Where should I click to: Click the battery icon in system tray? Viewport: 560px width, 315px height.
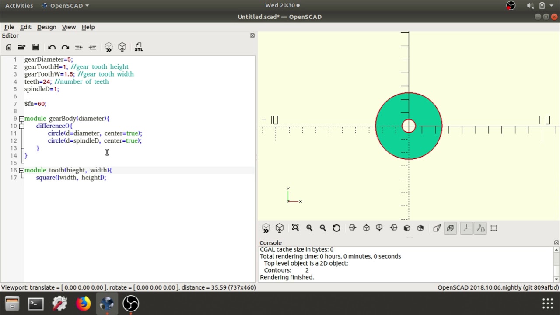[542, 6]
